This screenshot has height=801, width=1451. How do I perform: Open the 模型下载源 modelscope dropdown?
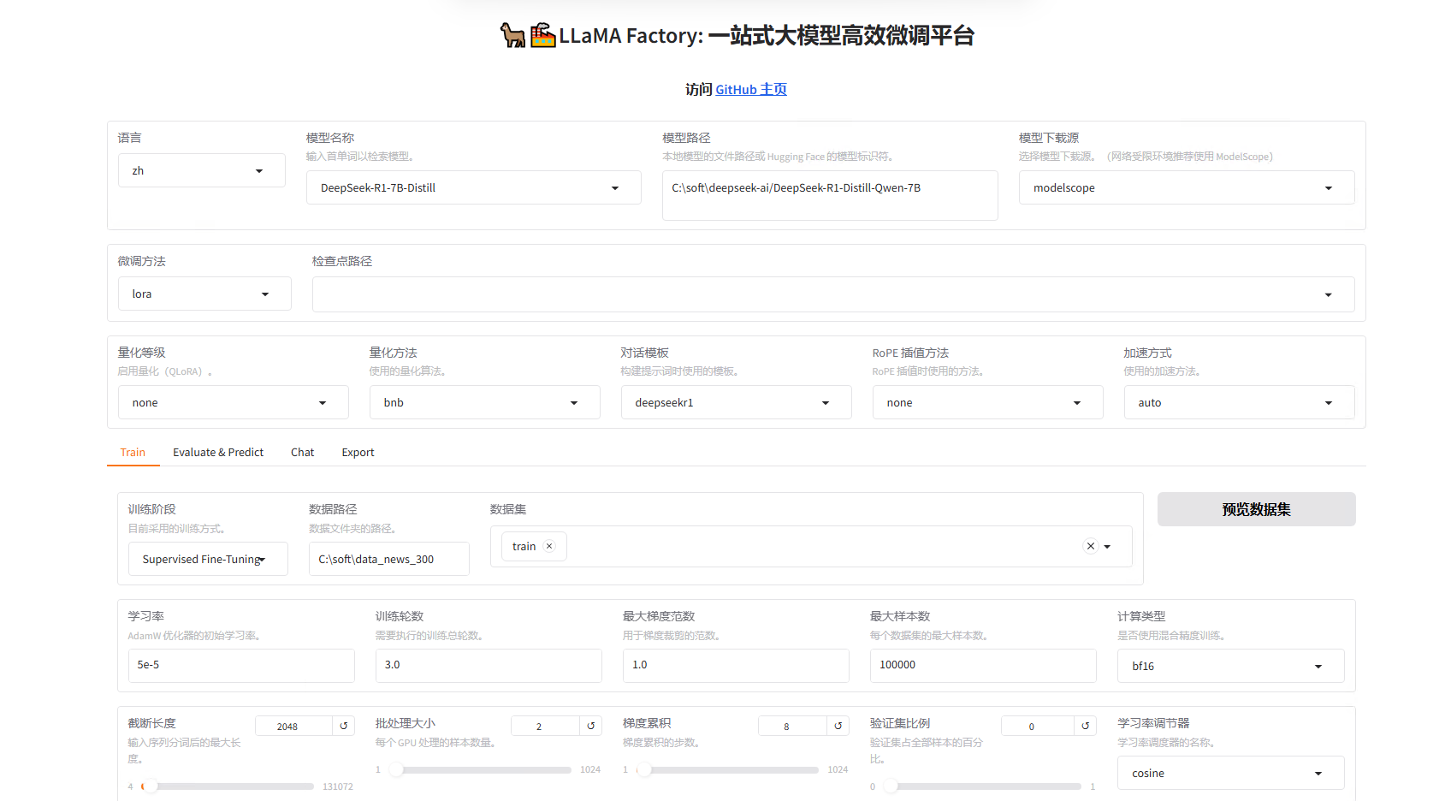(1187, 187)
